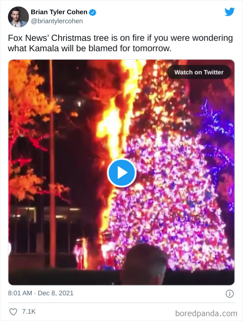Click the Twitter bird logo

[229, 12]
